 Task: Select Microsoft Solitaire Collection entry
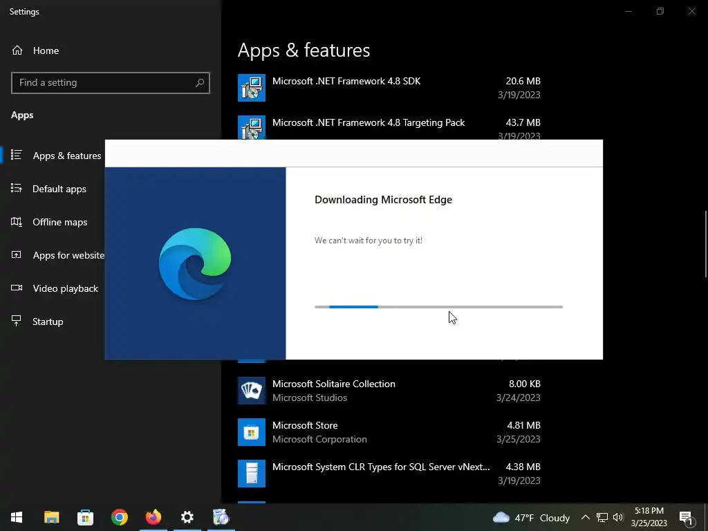coord(389,391)
